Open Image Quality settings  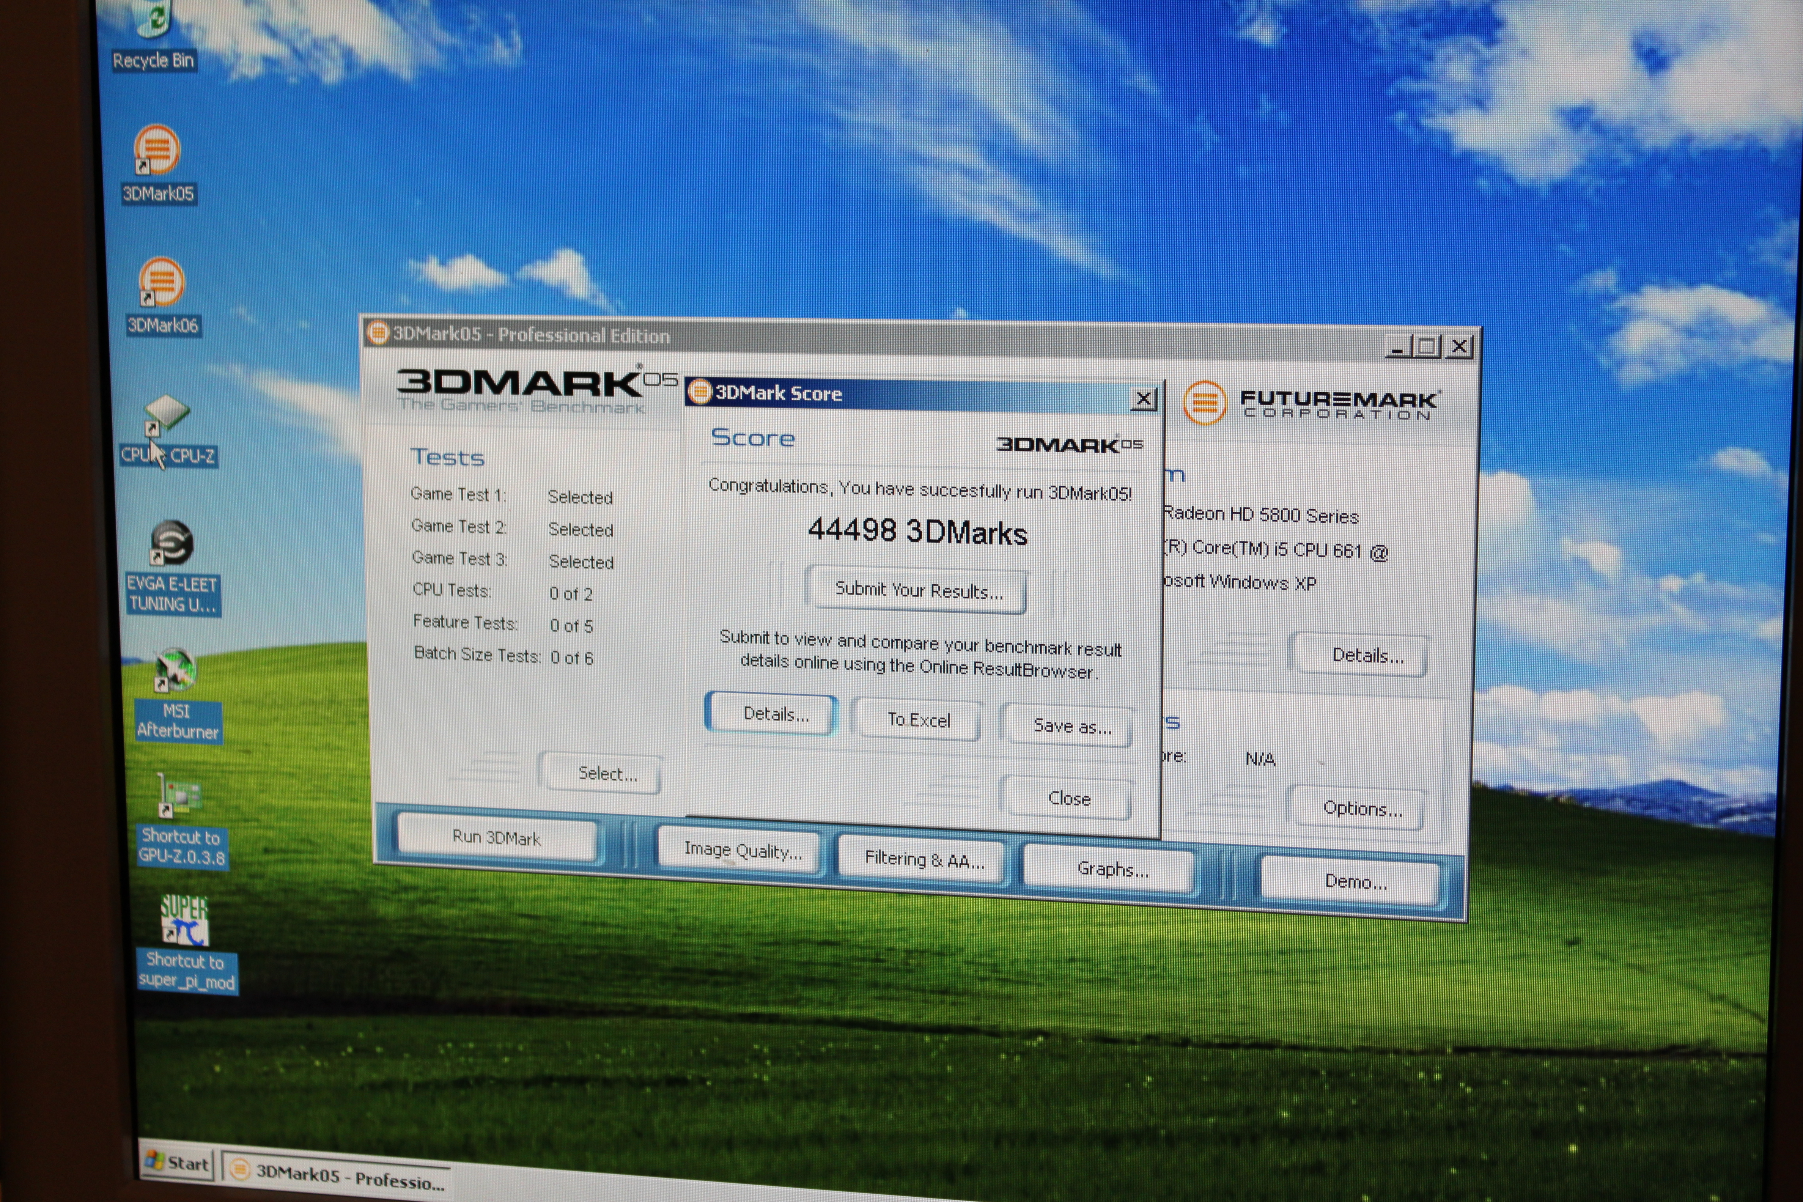(741, 851)
